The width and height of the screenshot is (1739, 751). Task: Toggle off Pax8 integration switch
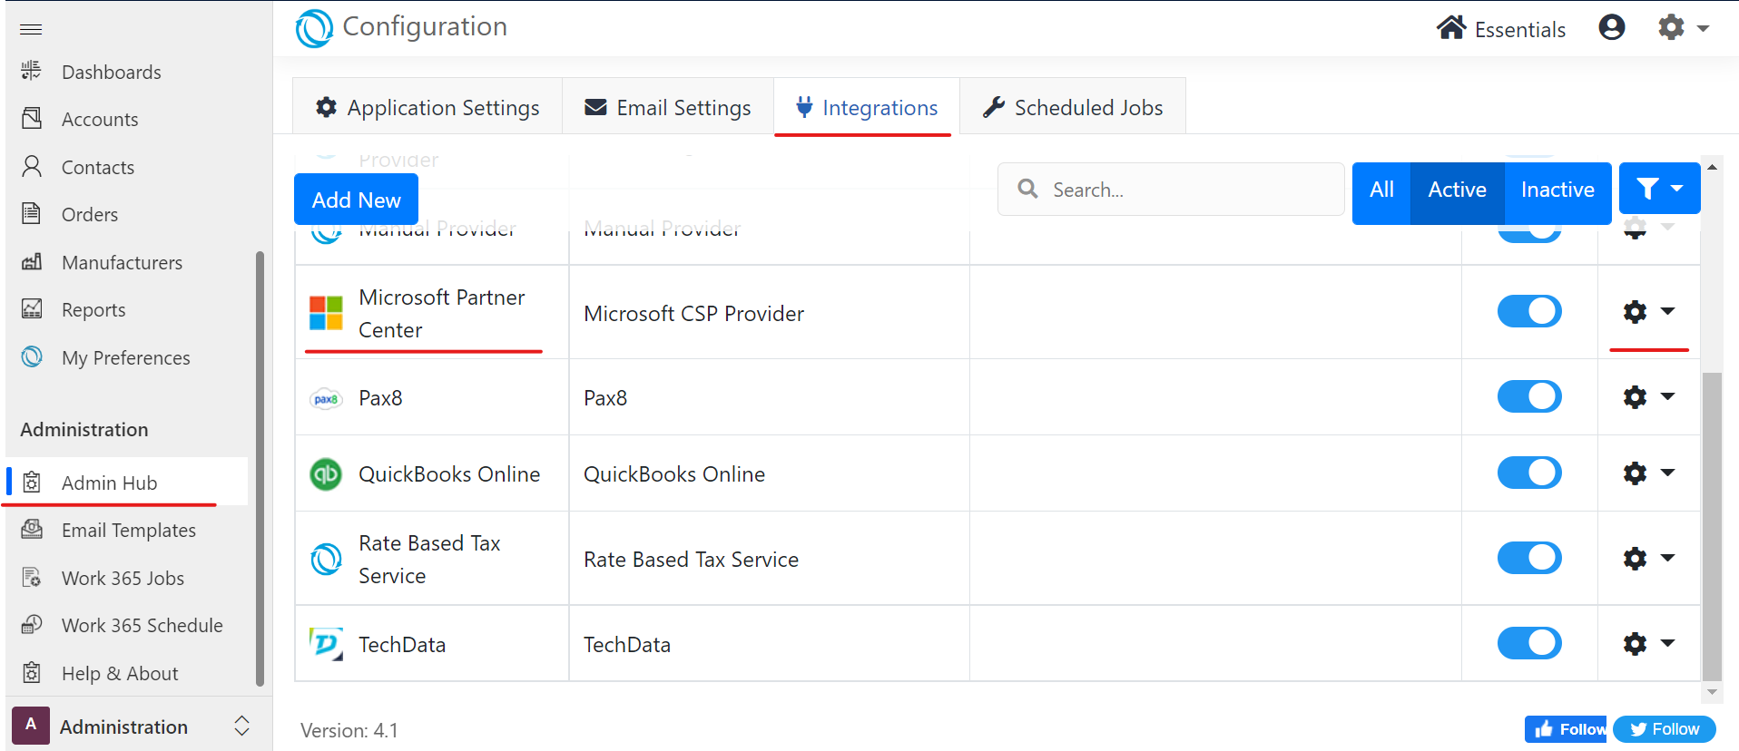[1529, 396]
